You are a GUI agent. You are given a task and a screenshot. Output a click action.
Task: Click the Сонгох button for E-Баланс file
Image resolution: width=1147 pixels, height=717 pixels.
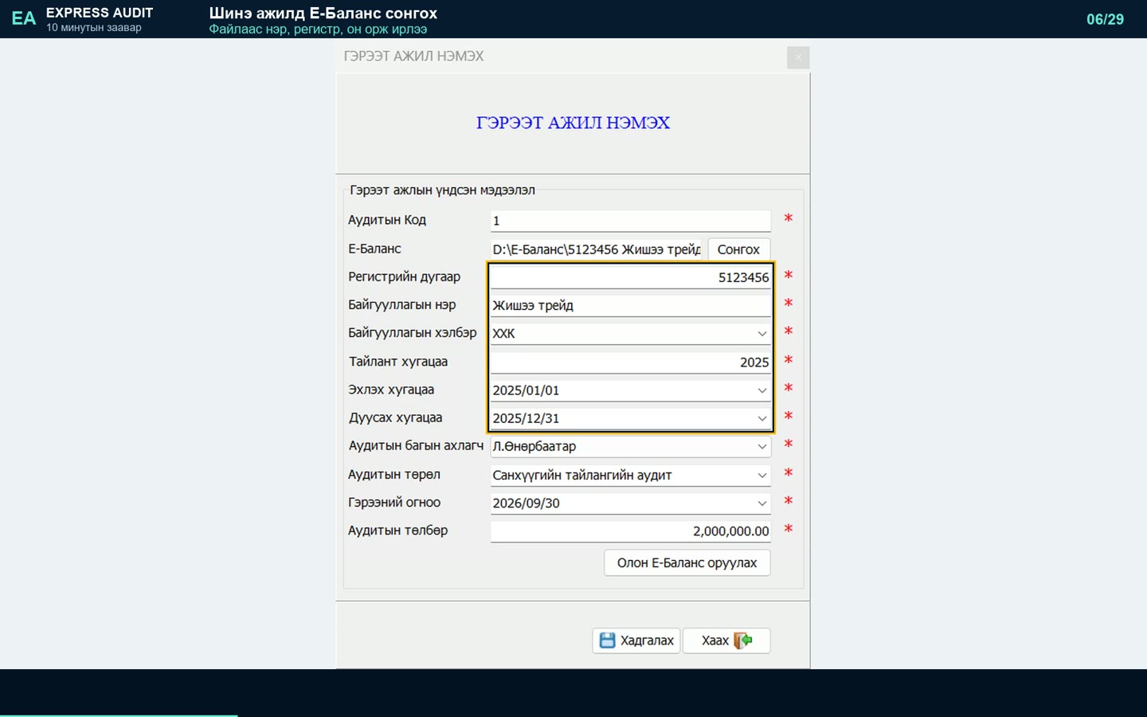(738, 249)
